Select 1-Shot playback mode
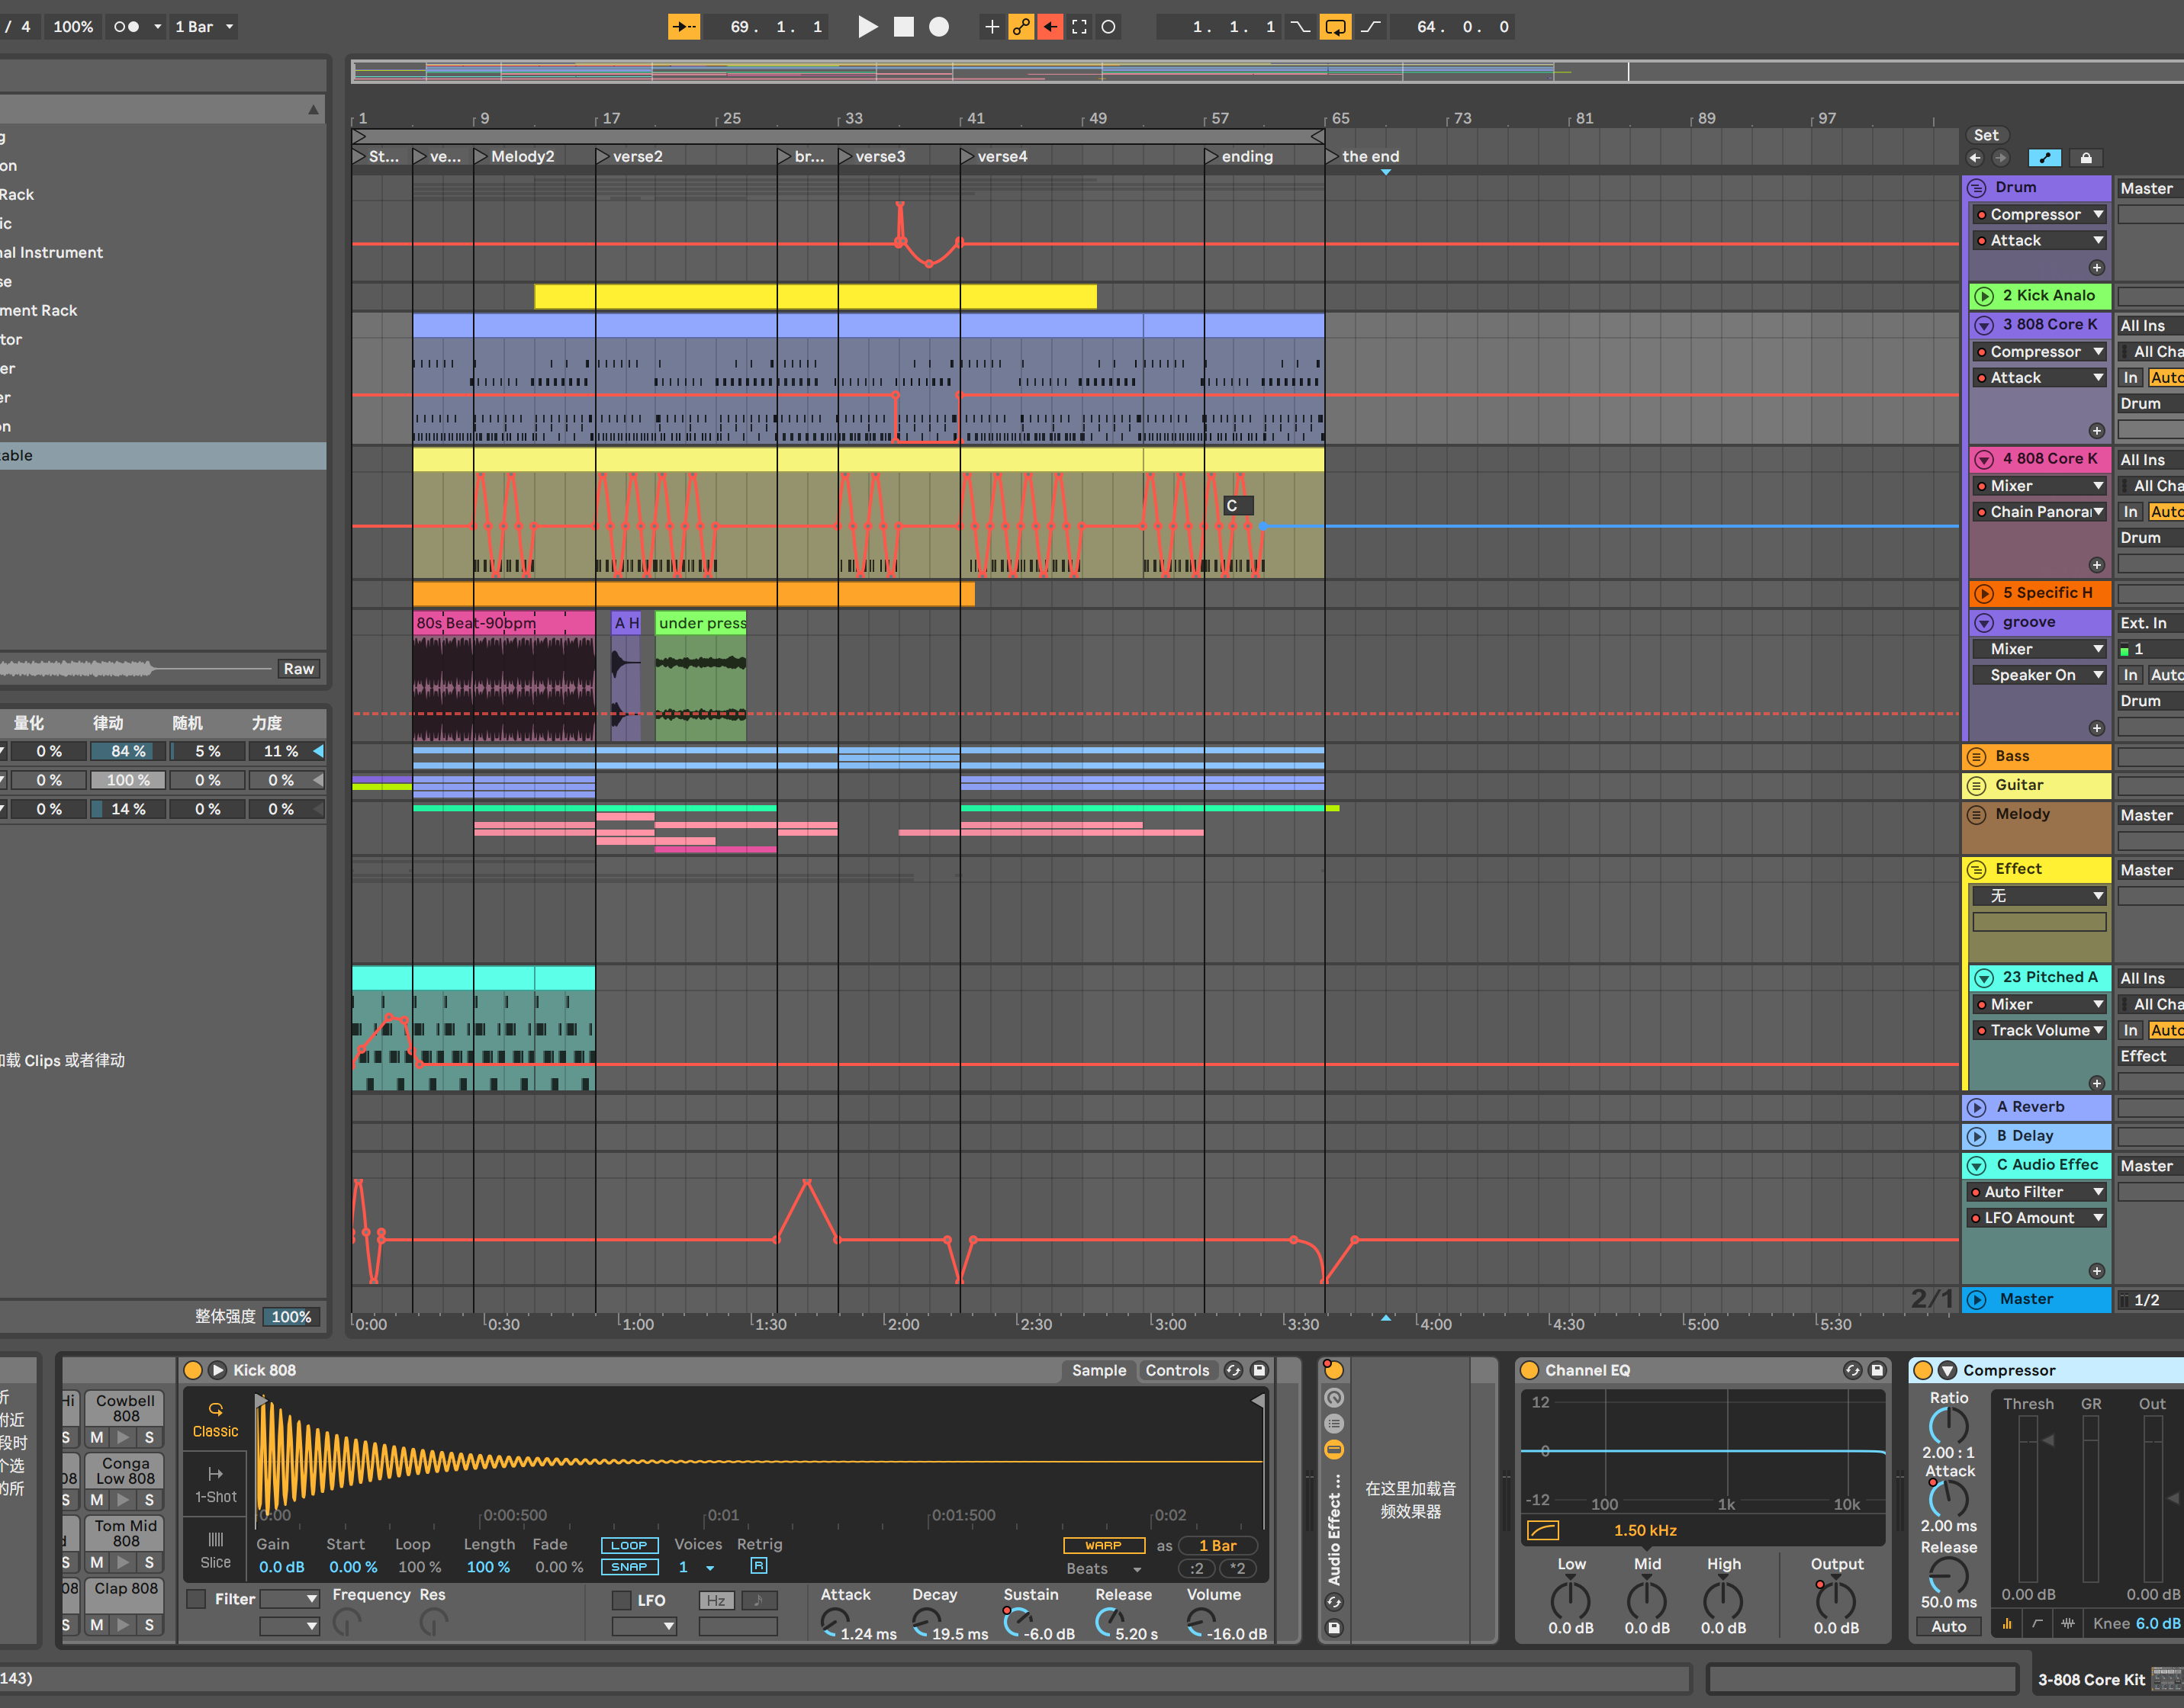The image size is (2184, 1708). point(215,1485)
